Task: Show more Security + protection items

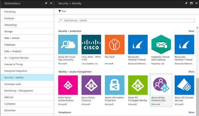Action: point(191,31)
